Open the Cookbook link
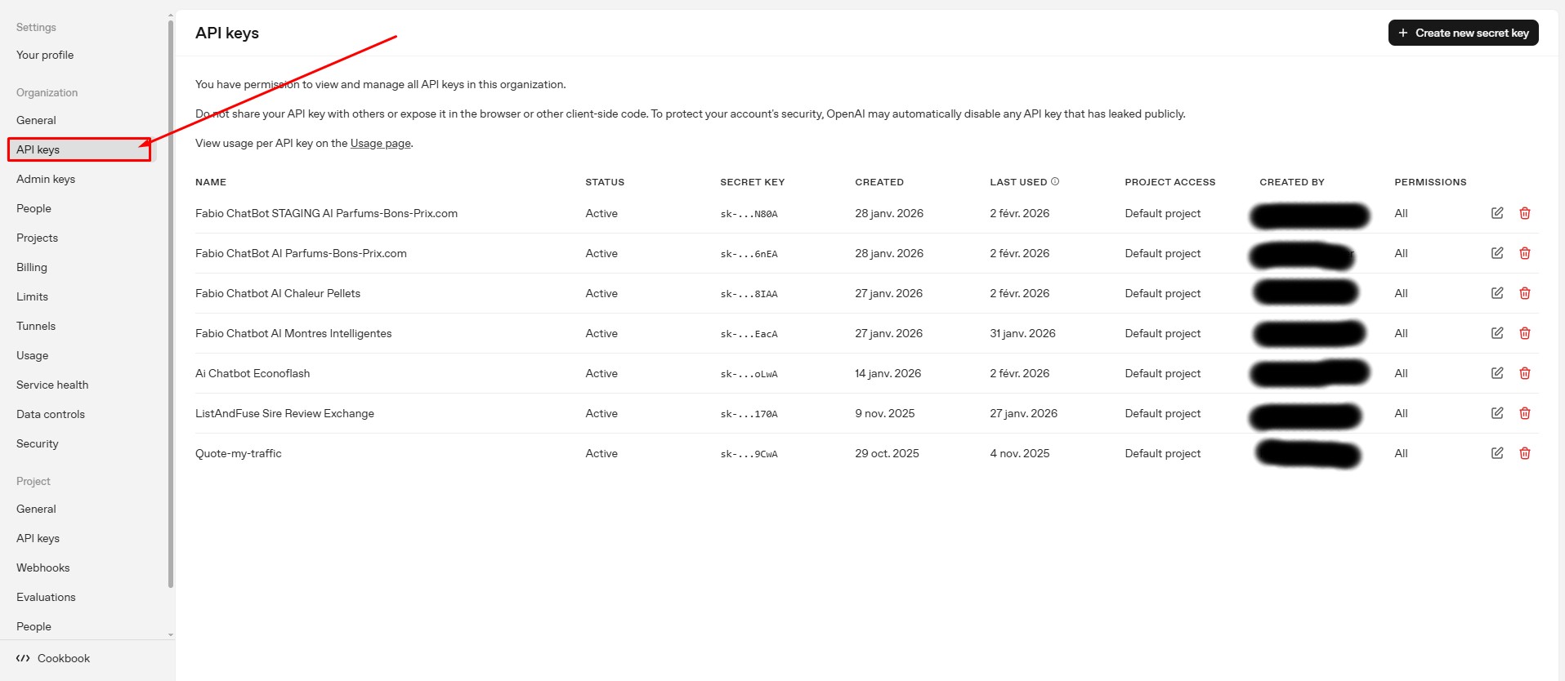Viewport: 1565px width, 681px height. pos(64,658)
